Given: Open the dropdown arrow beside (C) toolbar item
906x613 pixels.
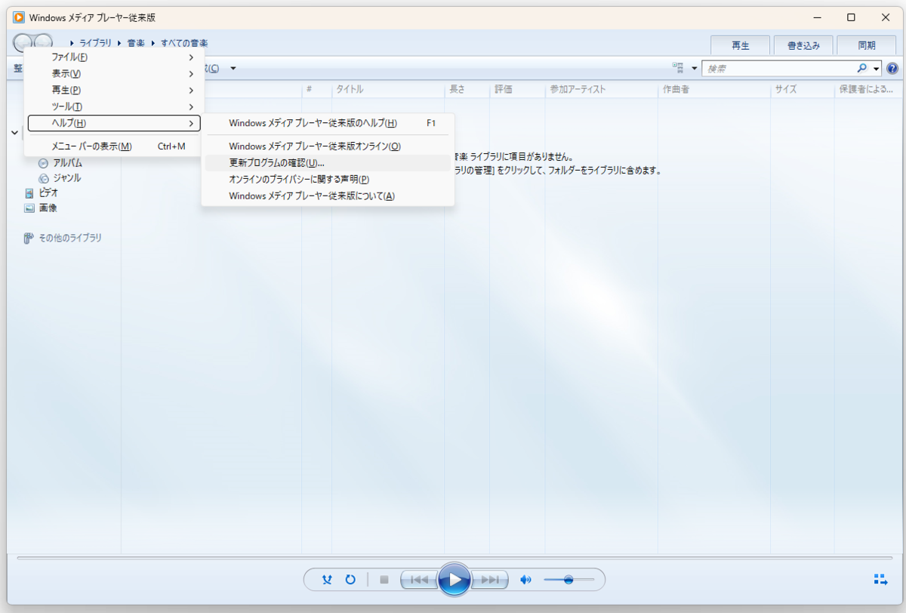Looking at the screenshot, I should [x=233, y=69].
